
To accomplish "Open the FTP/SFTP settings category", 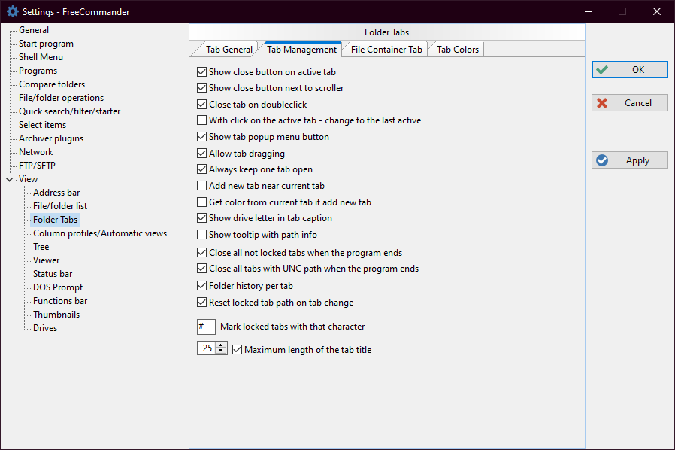I will (x=37, y=166).
